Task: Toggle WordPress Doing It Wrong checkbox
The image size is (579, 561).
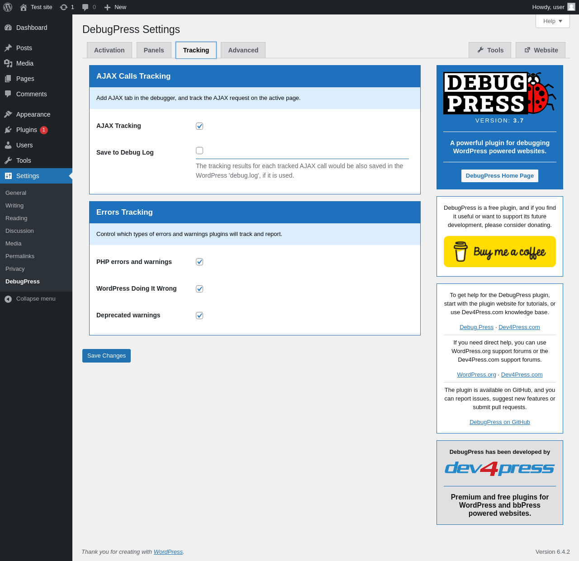Action: coord(199,289)
